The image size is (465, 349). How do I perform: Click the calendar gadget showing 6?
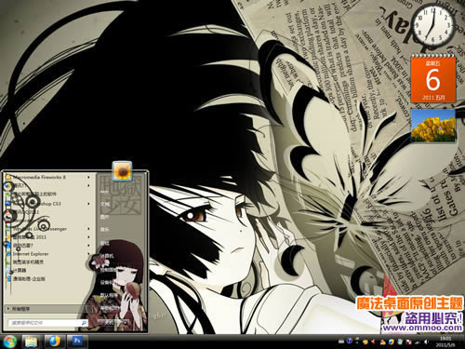tap(432, 78)
